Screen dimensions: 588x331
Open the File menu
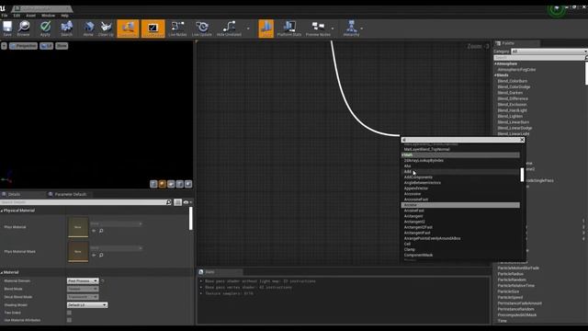tap(5, 16)
